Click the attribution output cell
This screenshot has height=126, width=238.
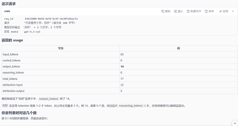(61, 91)
